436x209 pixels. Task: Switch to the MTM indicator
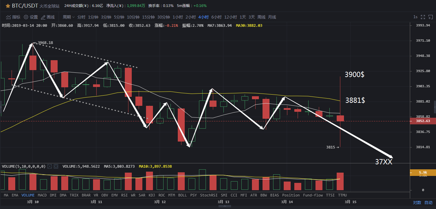[172, 195]
